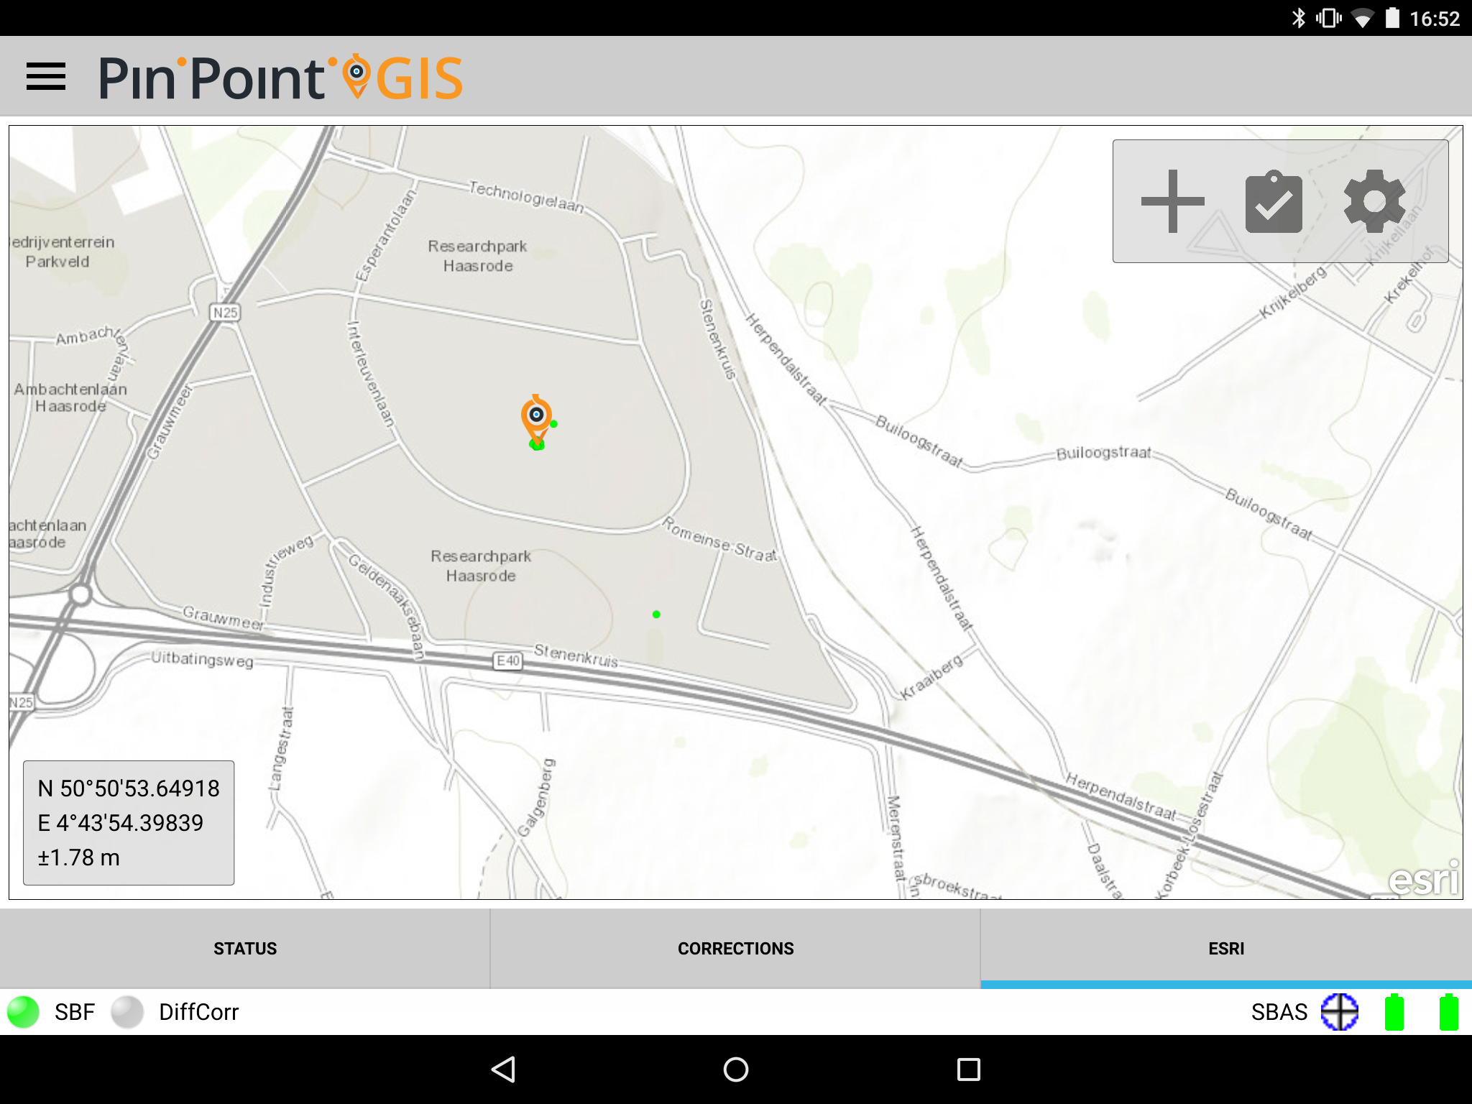
Task: Tap the lower green map marker
Action: point(656,615)
